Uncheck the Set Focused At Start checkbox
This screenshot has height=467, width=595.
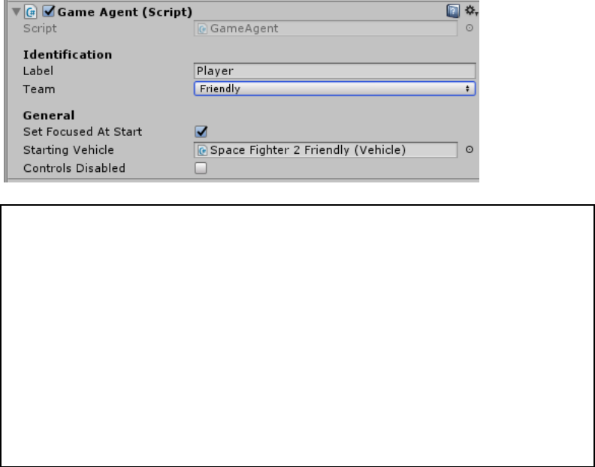(x=201, y=131)
